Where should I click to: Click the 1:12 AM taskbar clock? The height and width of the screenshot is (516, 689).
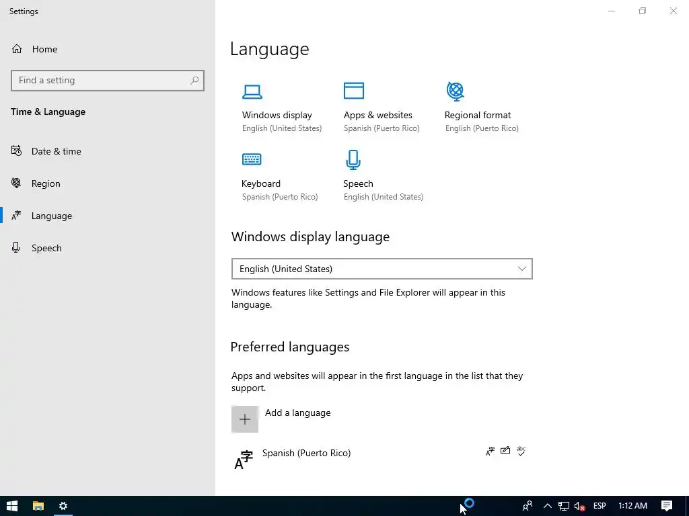pos(632,506)
